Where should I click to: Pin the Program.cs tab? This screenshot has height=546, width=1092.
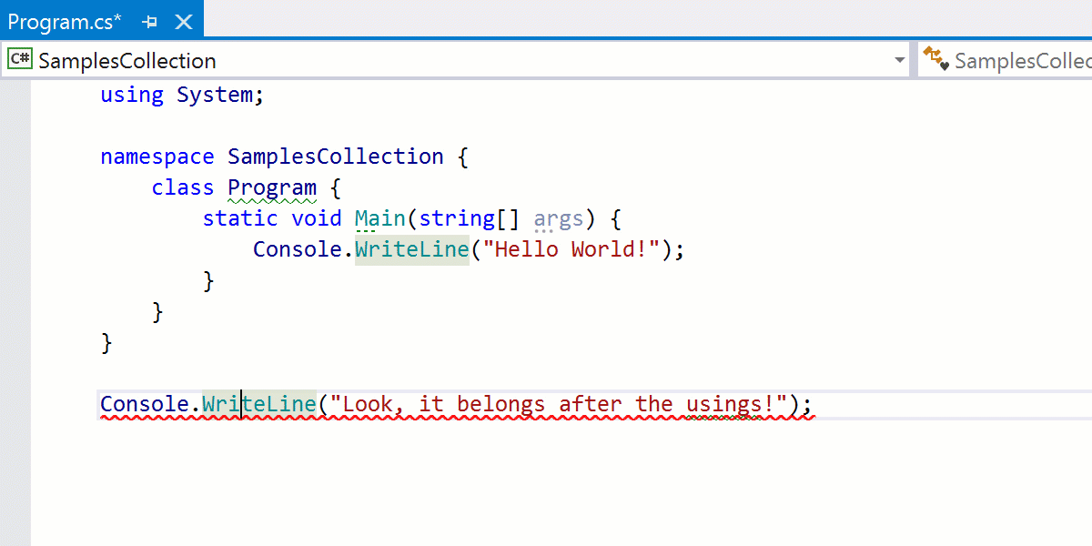click(x=150, y=22)
